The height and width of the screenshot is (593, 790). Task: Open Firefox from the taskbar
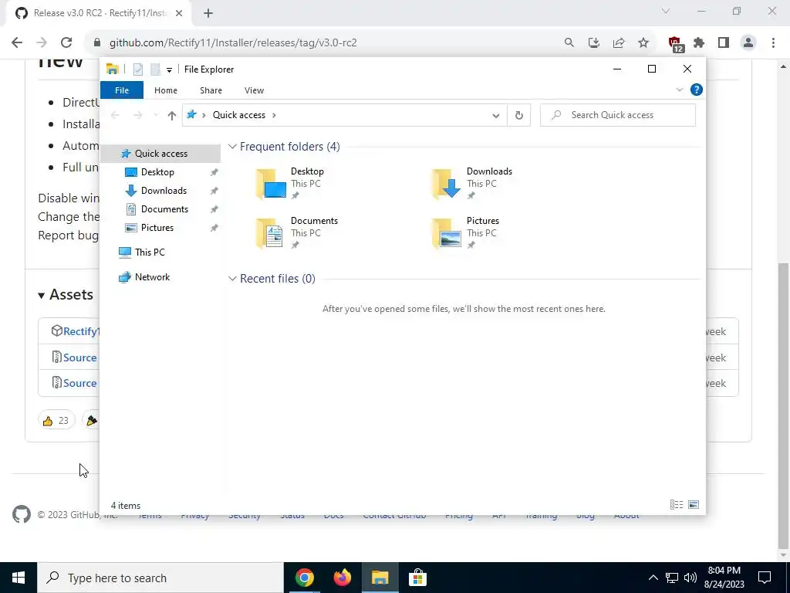(x=343, y=578)
